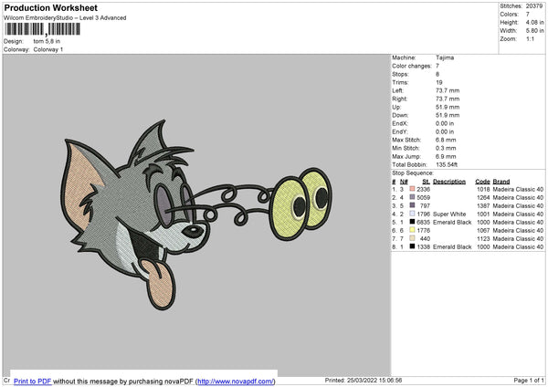Select the yellow swatch for thread 1067
Screen dimensions: 548x387
(412, 230)
